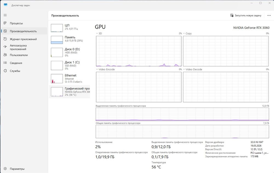
Task: Select the Сведения list icon
Action: pos(5,63)
